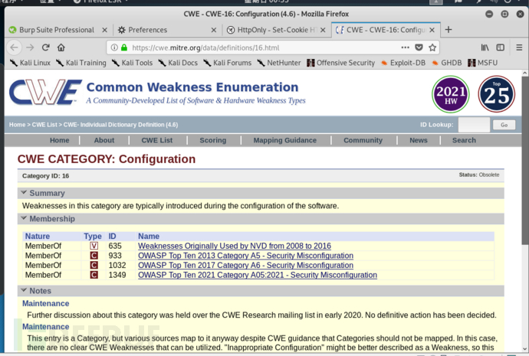Click the scrollbar down arrow

(525, 349)
